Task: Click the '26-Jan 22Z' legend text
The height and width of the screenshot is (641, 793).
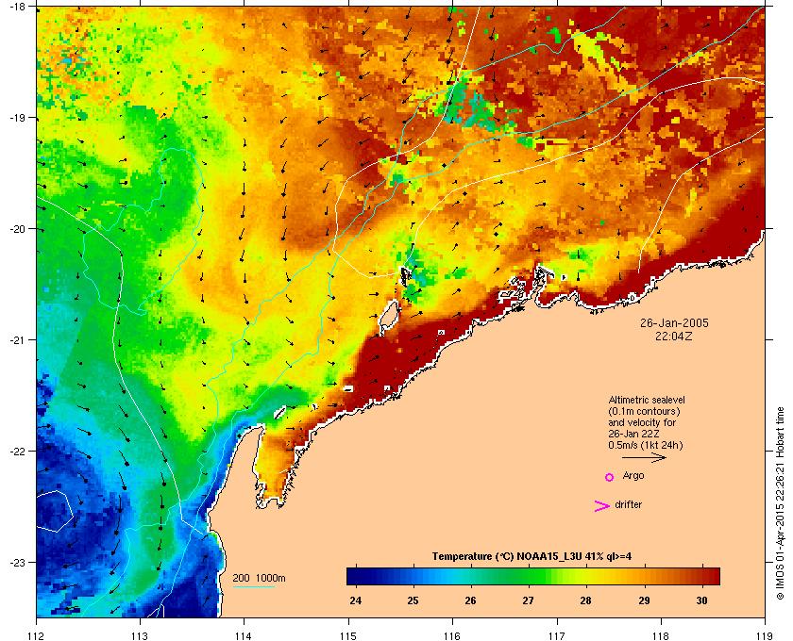Action: (x=633, y=434)
